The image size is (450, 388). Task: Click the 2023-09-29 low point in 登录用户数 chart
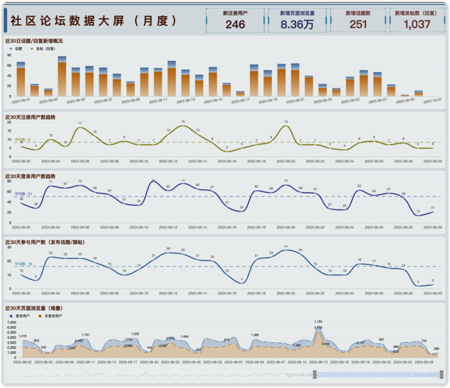[x=418, y=215]
